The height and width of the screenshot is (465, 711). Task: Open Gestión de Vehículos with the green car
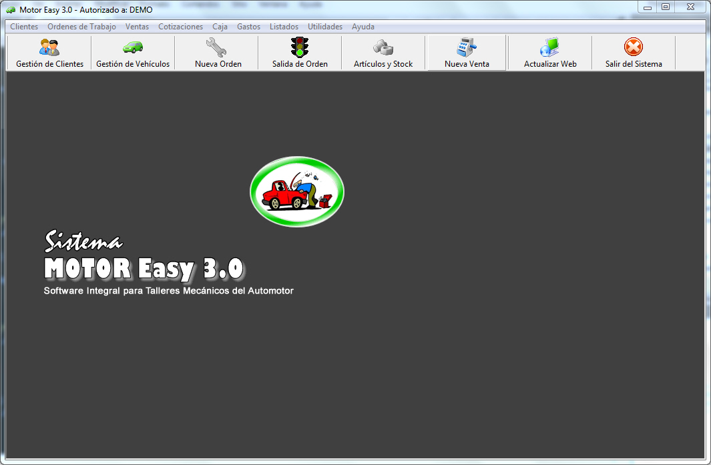[133, 53]
